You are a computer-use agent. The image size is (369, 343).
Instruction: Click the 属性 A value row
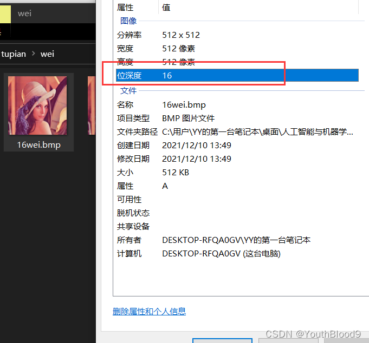[237, 186]
